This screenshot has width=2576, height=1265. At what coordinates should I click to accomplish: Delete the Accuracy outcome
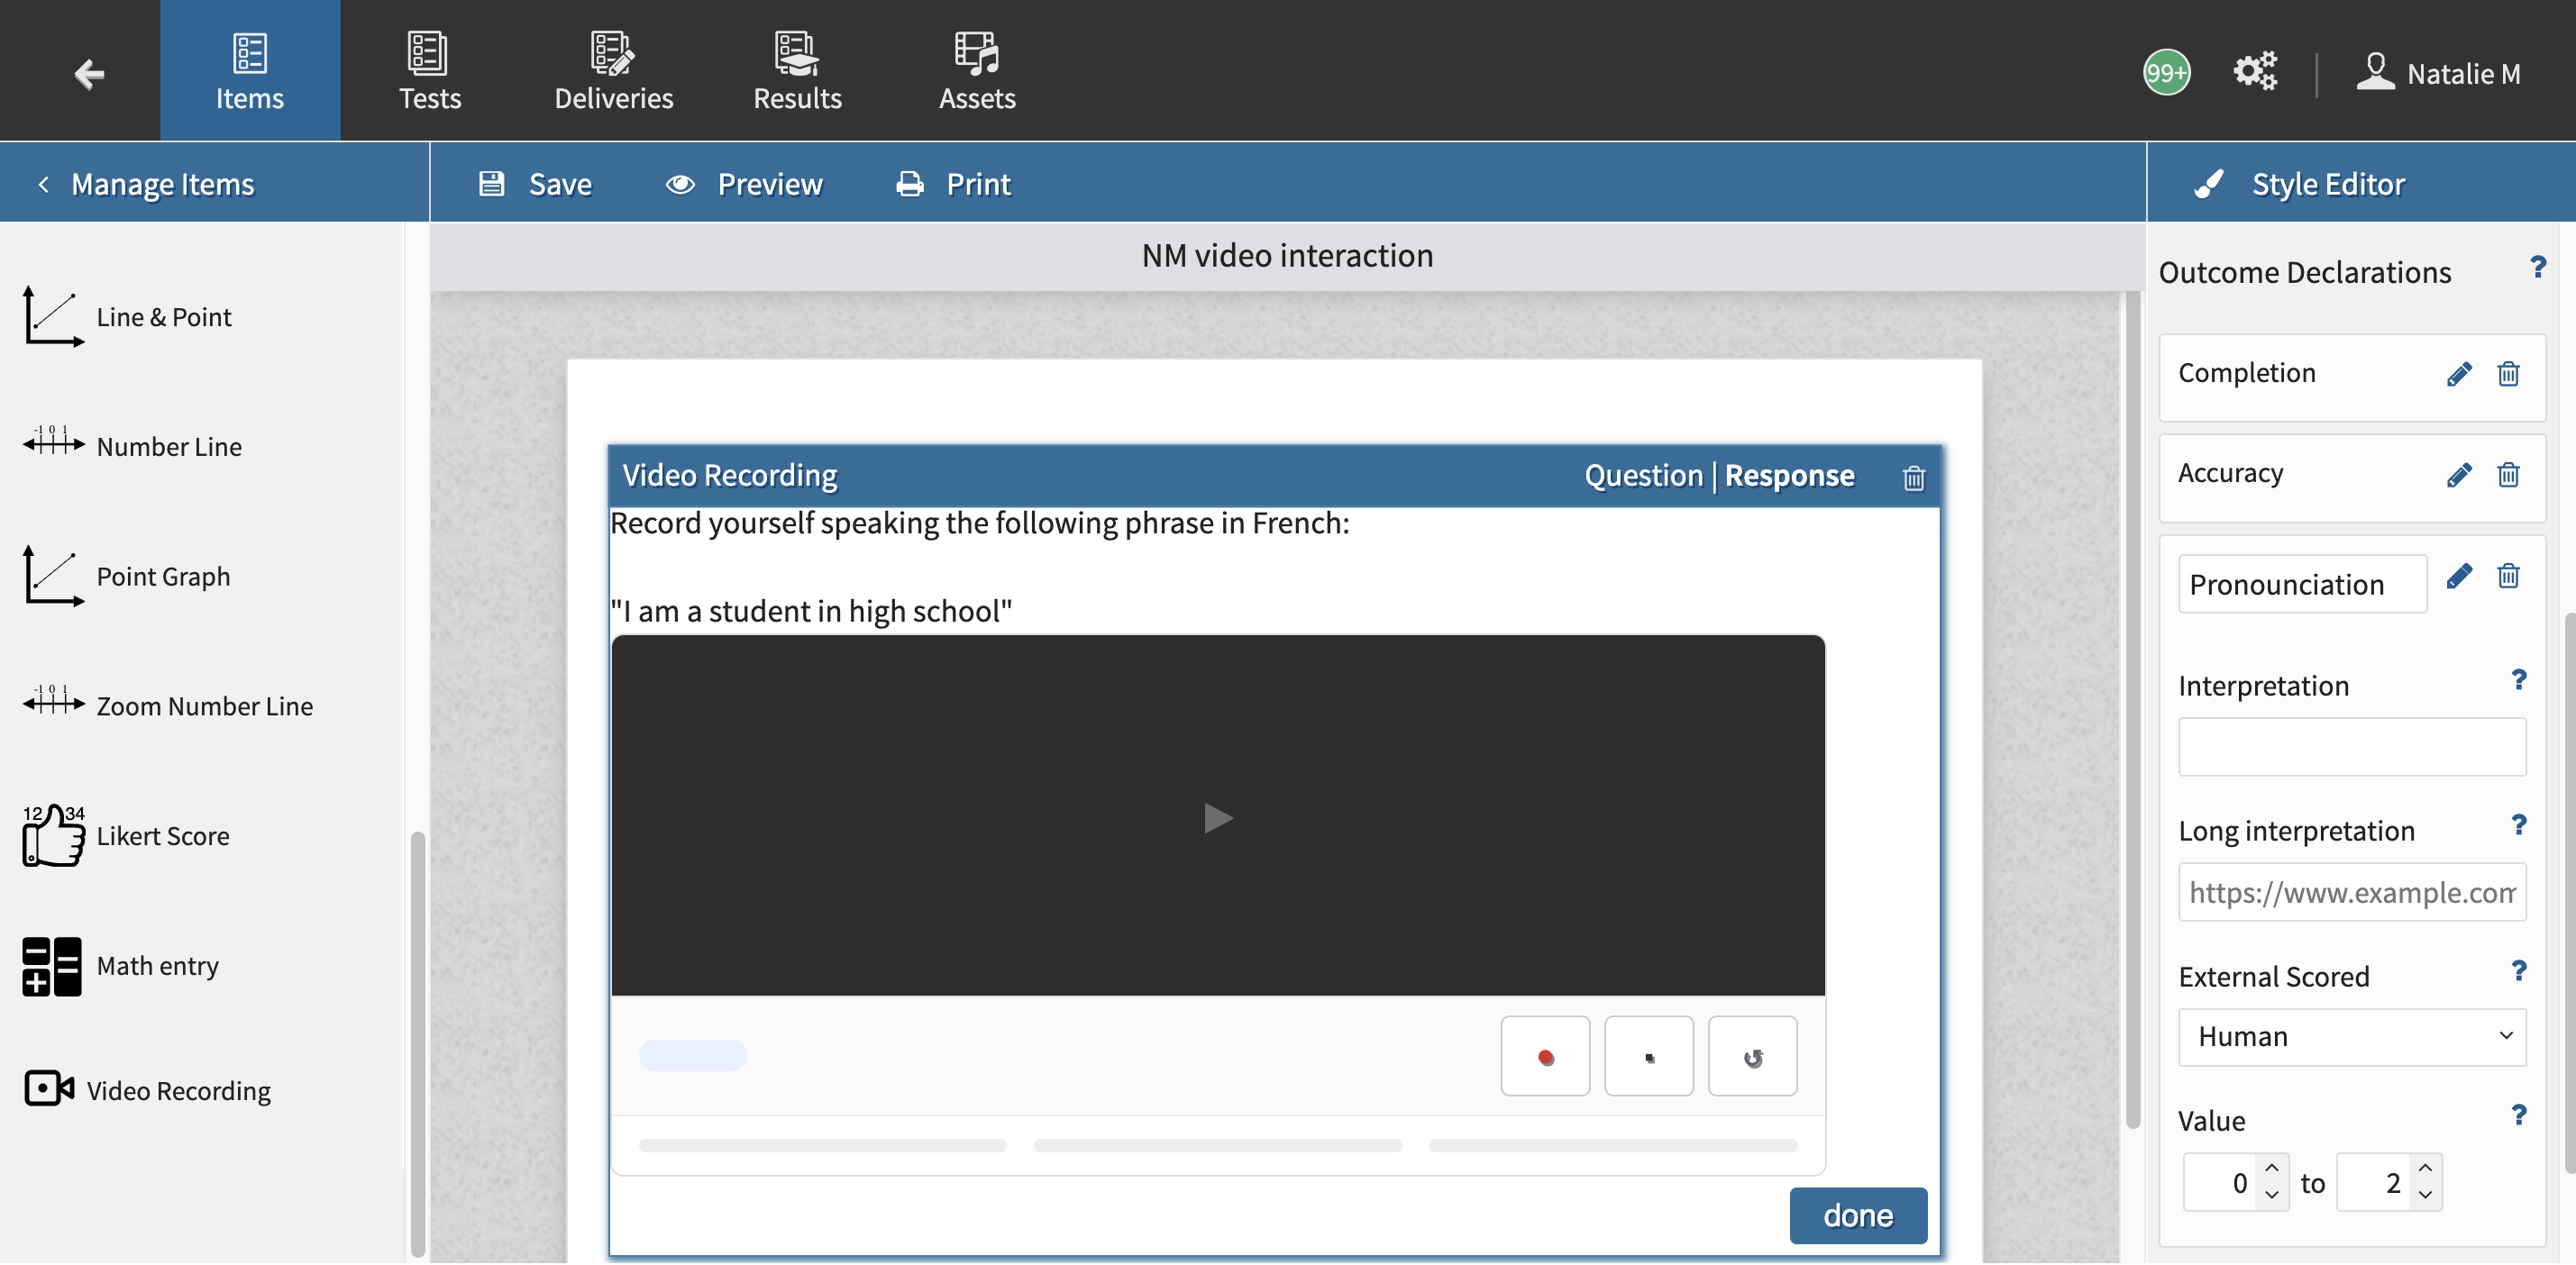(2508, 473)
